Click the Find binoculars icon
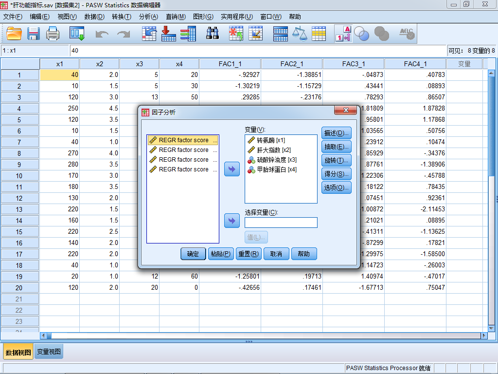This screenshot has height=374, width=498. 213,33
